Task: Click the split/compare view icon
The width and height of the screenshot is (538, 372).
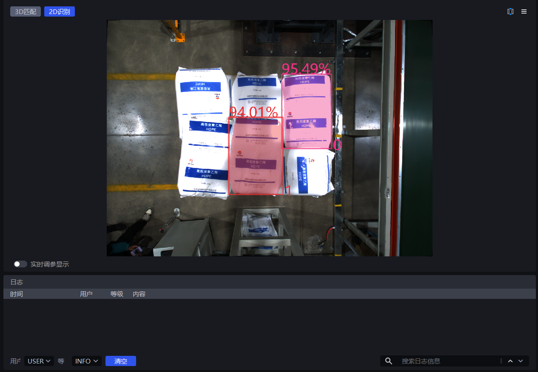Action: (x=510, y=11)
